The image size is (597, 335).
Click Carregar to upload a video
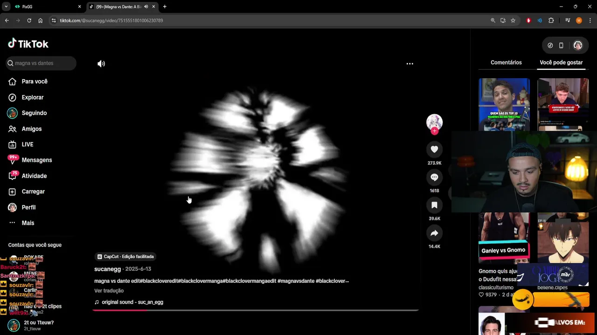tap(27, 192)
